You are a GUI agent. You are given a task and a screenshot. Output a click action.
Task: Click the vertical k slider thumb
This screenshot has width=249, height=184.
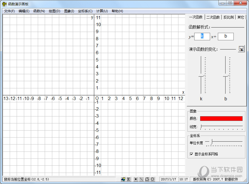(x=201, y=75)
